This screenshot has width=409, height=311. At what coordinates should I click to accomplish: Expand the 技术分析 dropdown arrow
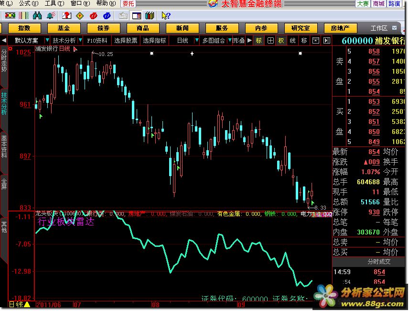(80, 40)
